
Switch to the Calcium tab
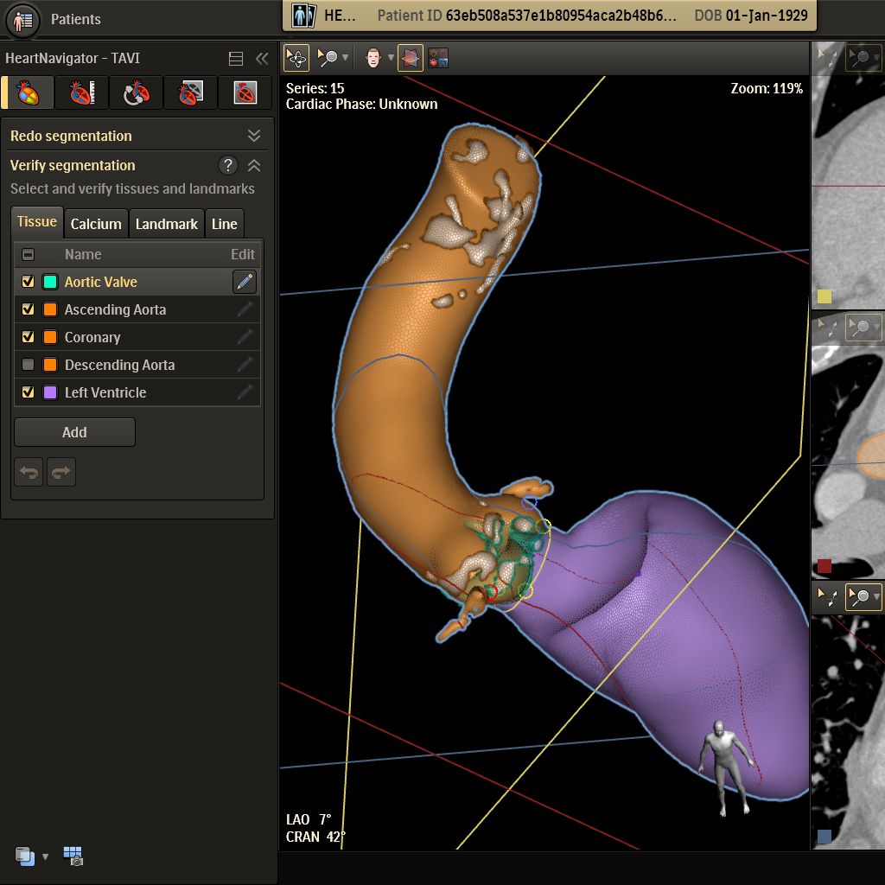[x=96, y=224]
